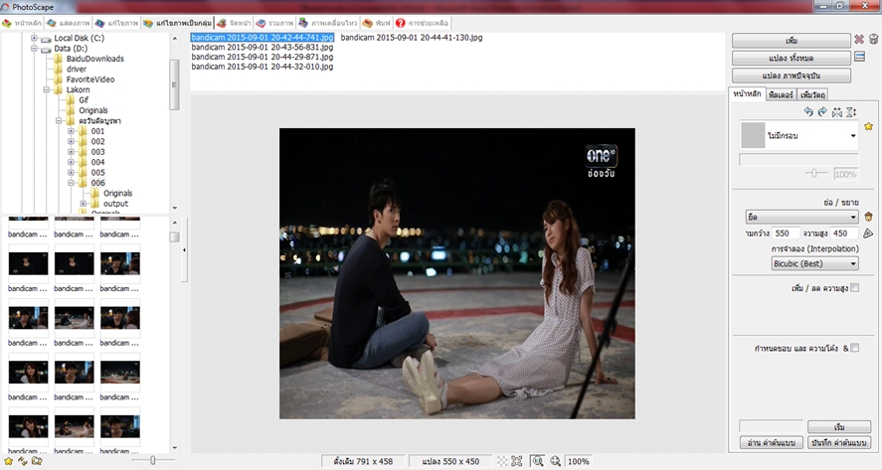882x470 pixels.
Task: Click the แปลง ภาพปัจจุบัน (Convert Current) button
Action: [x=791, y=76]
